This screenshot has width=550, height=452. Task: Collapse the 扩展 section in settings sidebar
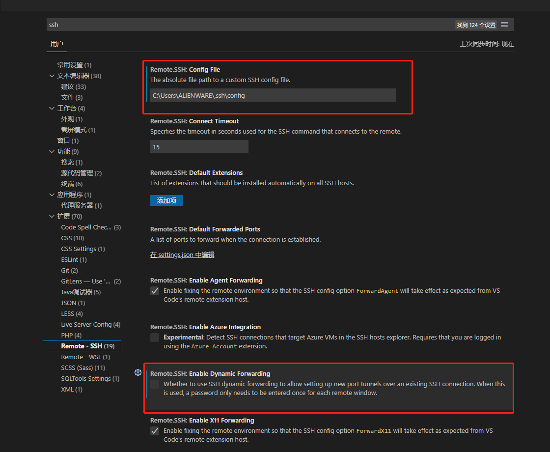click(x=52, y=216)
